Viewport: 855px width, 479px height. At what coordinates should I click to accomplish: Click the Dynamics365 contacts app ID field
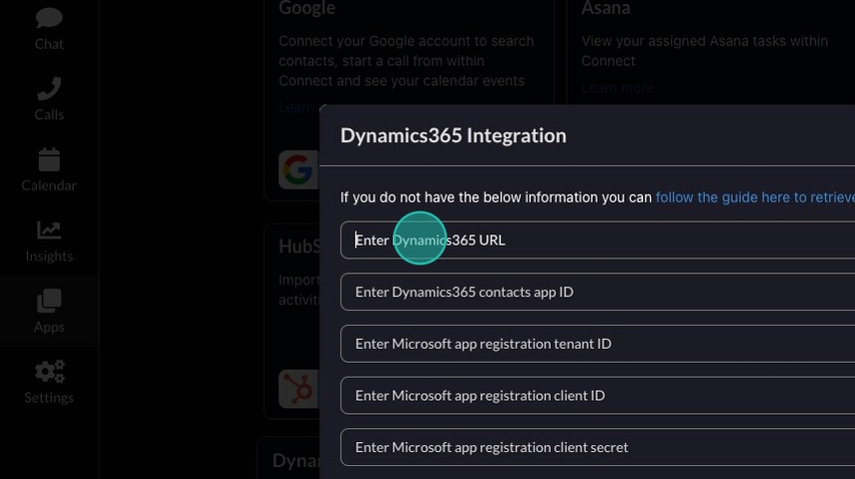598,292
